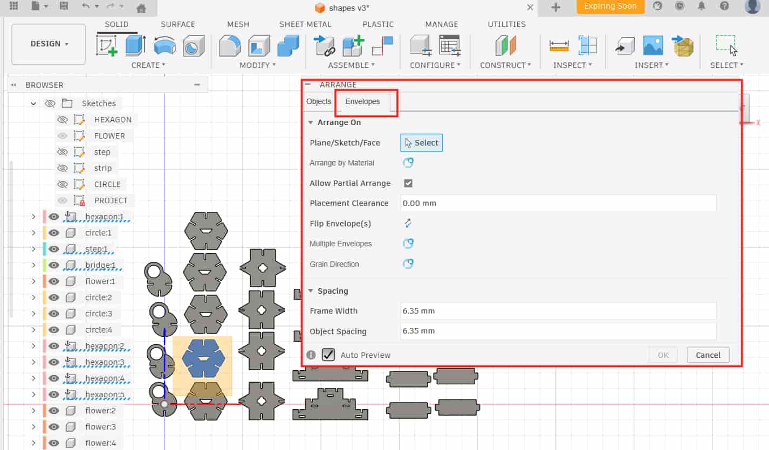Select the window Select tool
Image resolution: width=769 pixels, height=450 pixels.
(726, 45)
